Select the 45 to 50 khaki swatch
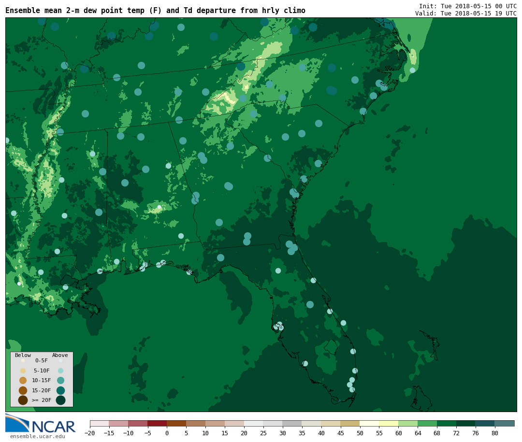Viewport: 522px width, 442px height. coord(350,423)
